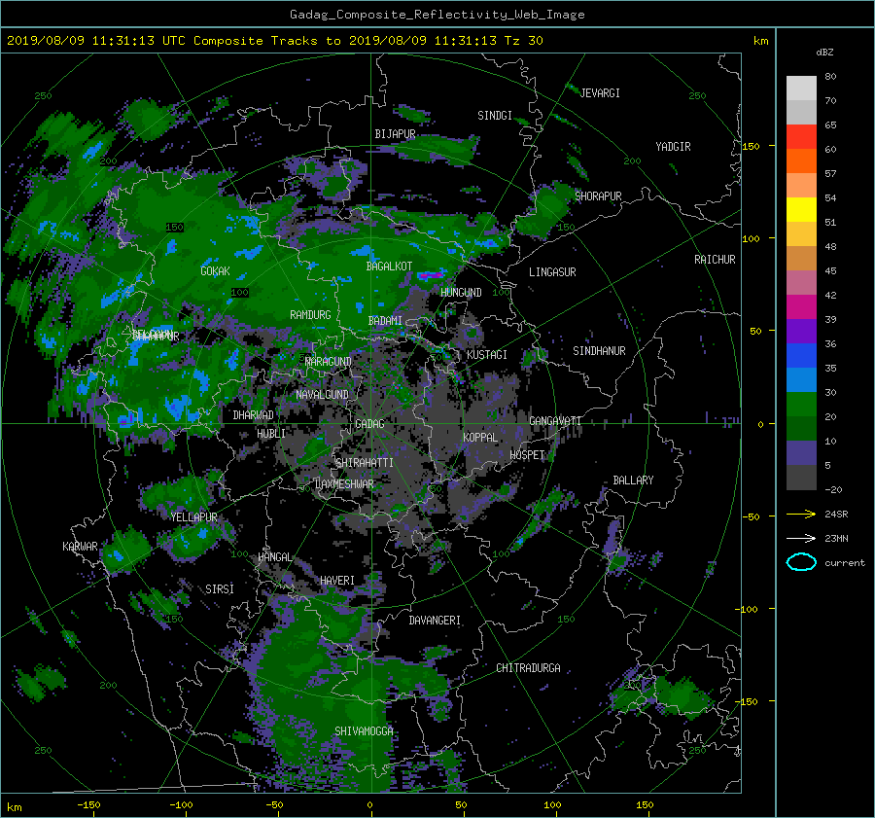This screenshot has height=818, width=875.
Task: Click the SHIVAMOGGA city label
Action: coord(364,731)
